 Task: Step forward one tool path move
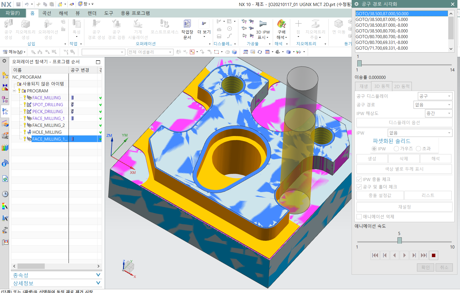pos(414,255)
